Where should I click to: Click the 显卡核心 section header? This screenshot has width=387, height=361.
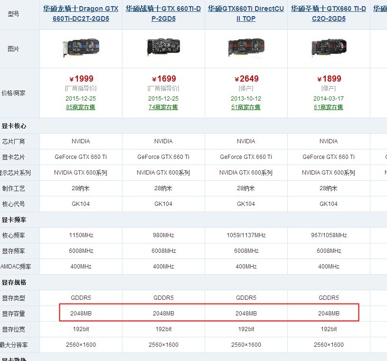[x=14, y=126]
